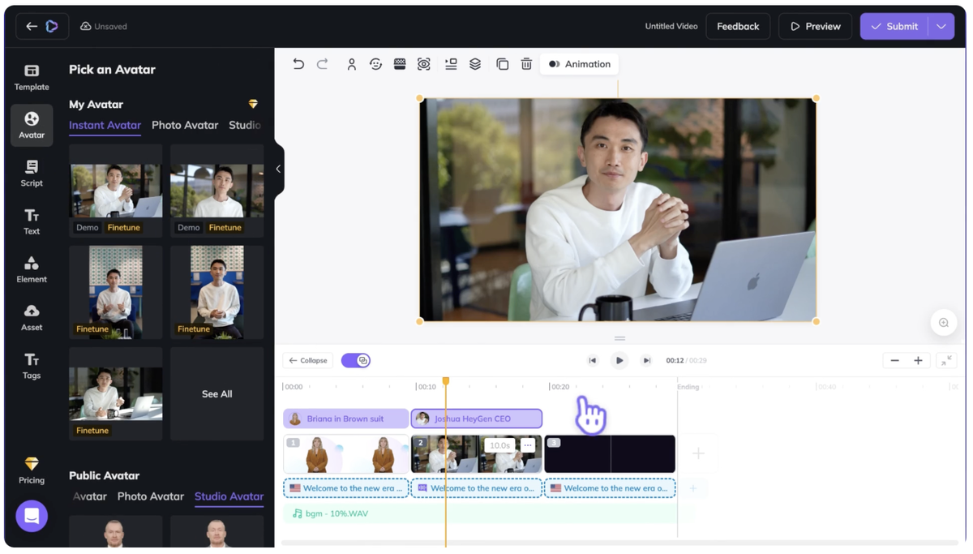This screenshot has width=973, height=554.
Task: Open the Element panel from the sidebar
Action: [31, 268]
